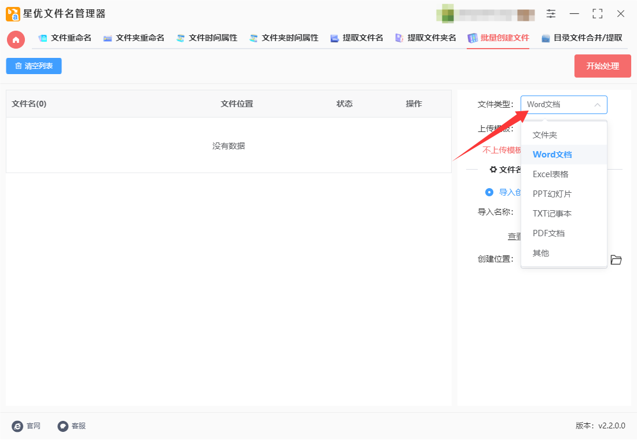The height and width of the screenshot is (440, 637).
Task: Switch to the 批量创建文件 tab
Action: 499,38
